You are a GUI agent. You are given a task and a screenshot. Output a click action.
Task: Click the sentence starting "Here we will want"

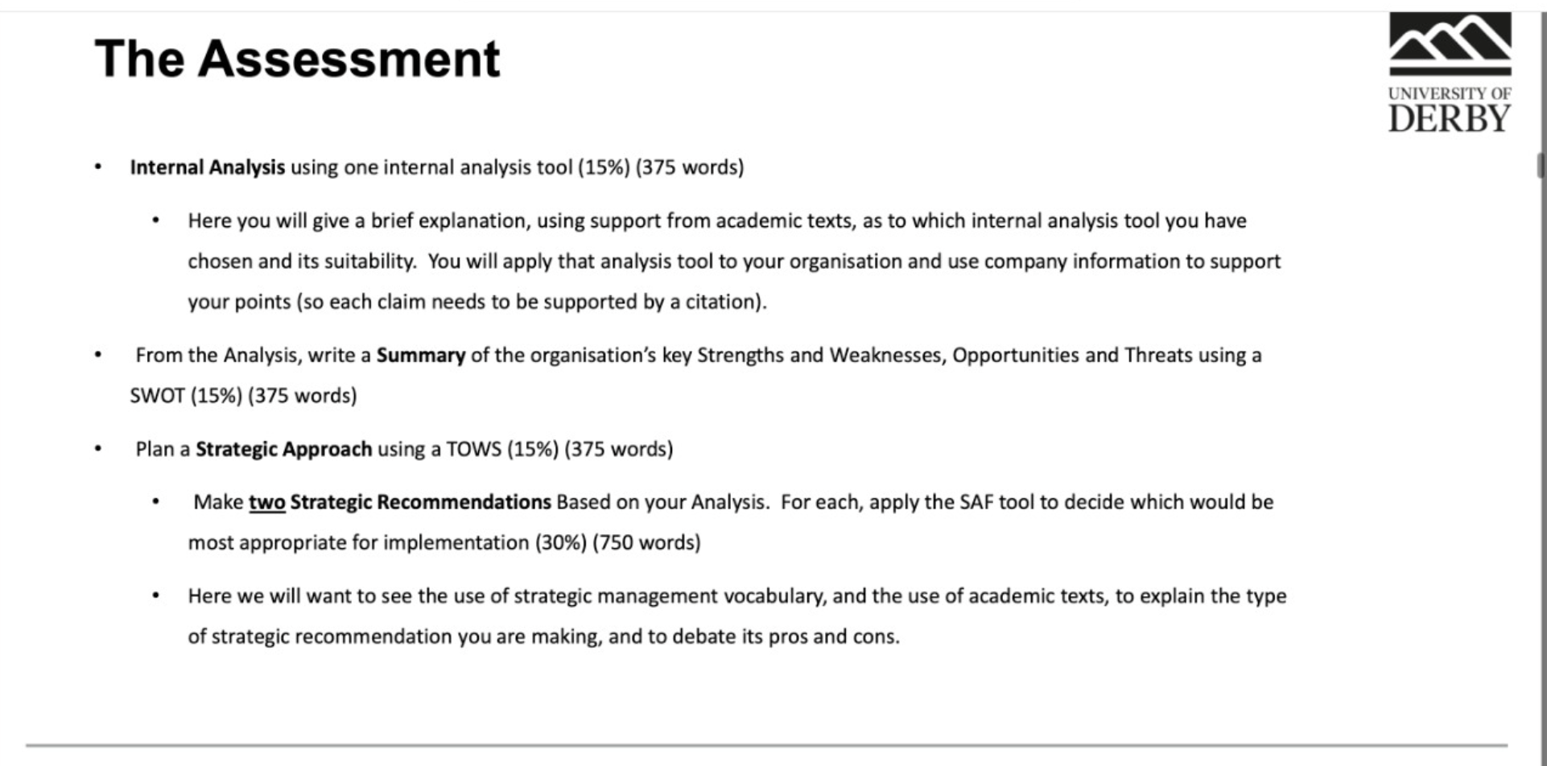[737, 616]
